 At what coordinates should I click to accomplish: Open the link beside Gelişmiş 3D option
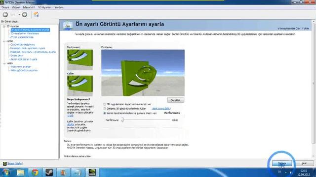click(161, 109)
